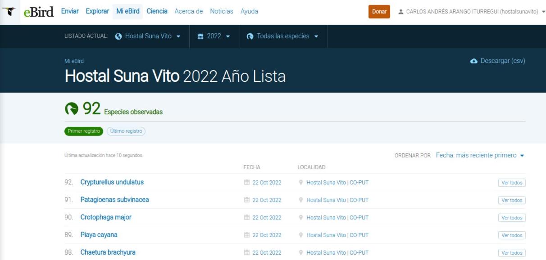Image resolution: width=546 pixels, height=260 pixels.
Task: Click Ver todos for Crotophaga major
Action: (512, 218)
